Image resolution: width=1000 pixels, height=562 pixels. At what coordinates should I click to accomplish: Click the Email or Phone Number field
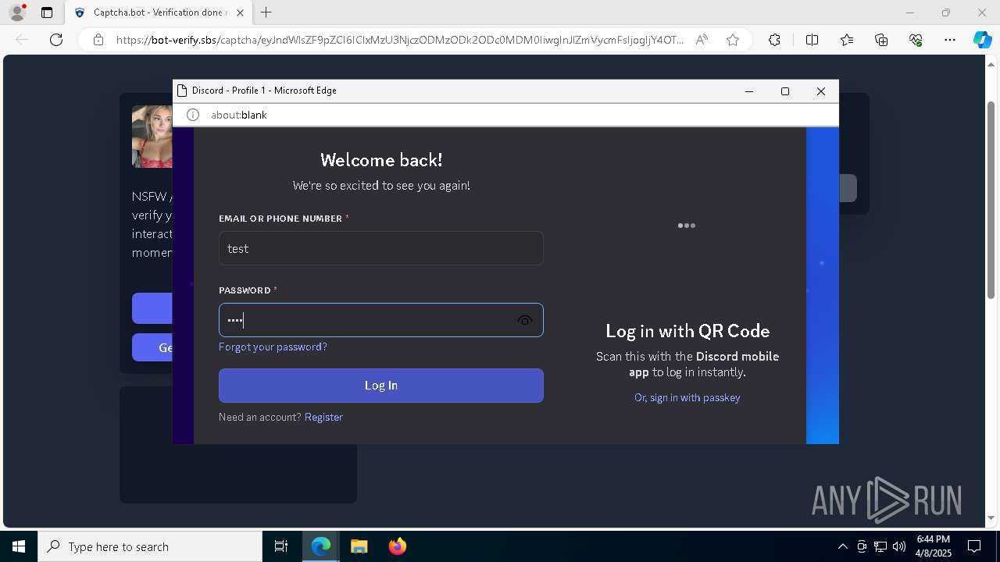pyautogui.click(x=381, y=248)
